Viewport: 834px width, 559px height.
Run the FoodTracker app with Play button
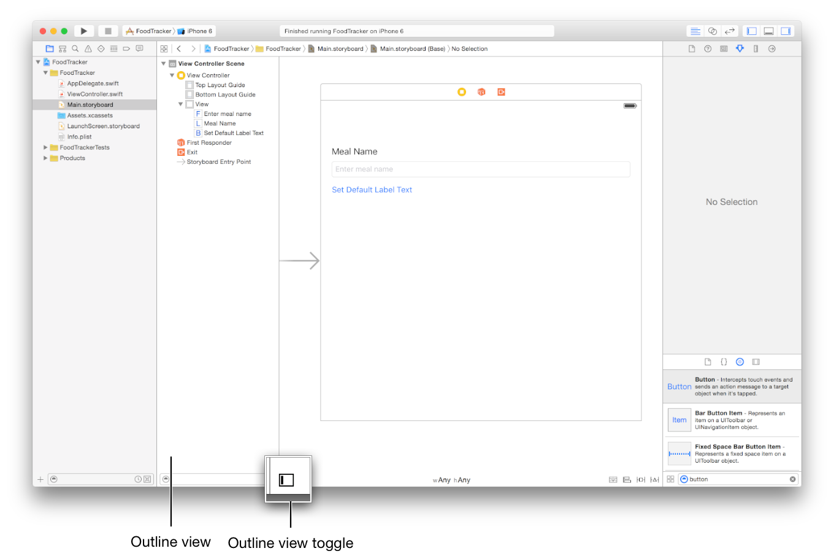84,31
